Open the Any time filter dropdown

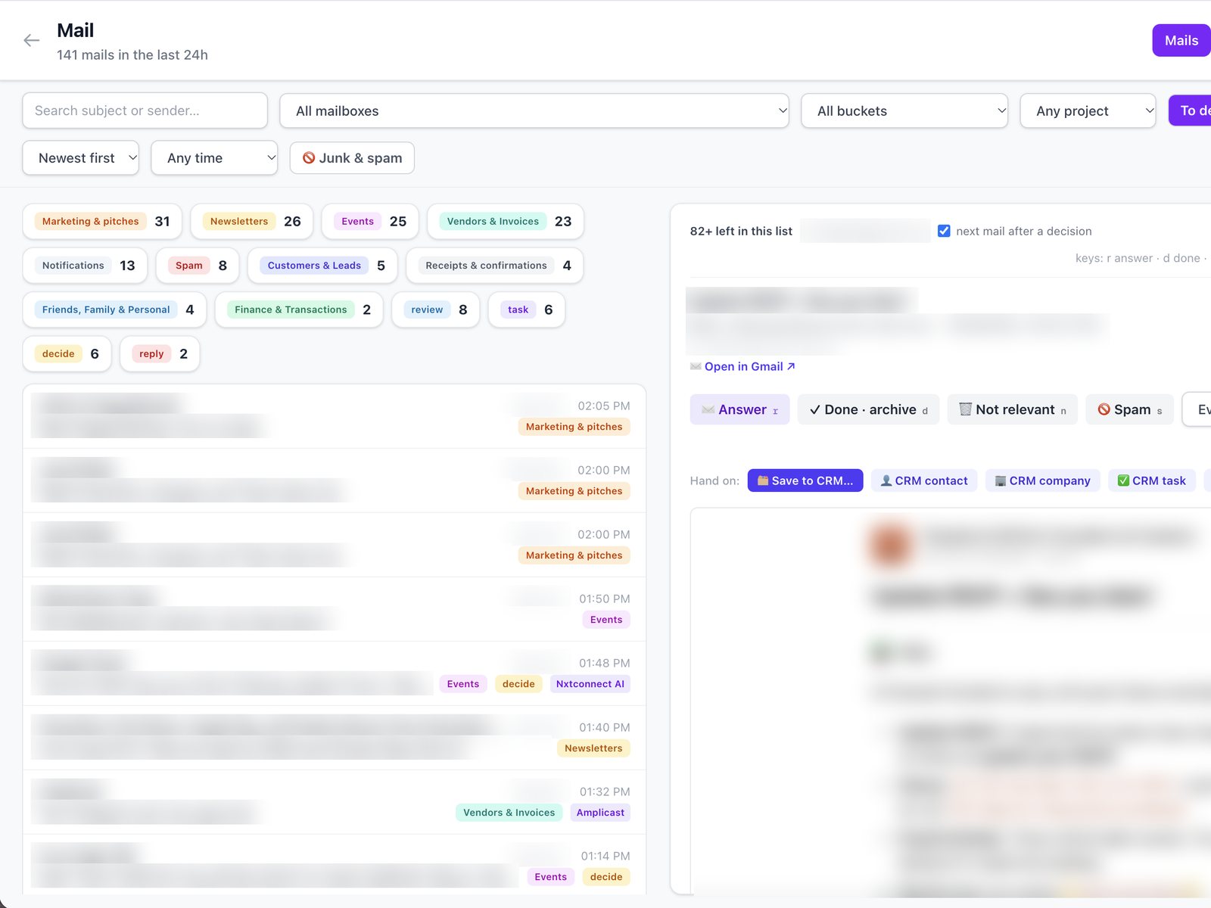tap(214, 158)
